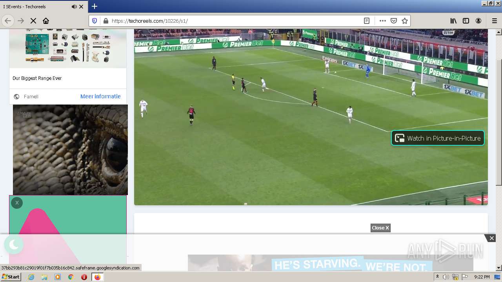Screen dimensions: 502x282
Task: Toggle dark mode moon button
Action: pyautogui.click(x=14, y=245)
